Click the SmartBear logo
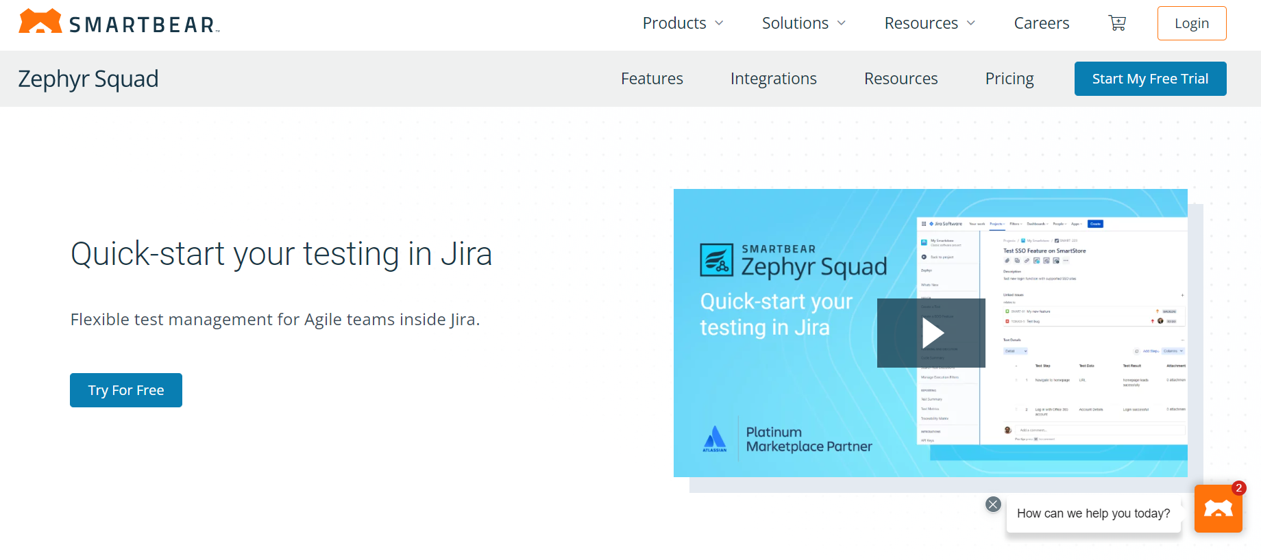 click(x=119, y=23)
